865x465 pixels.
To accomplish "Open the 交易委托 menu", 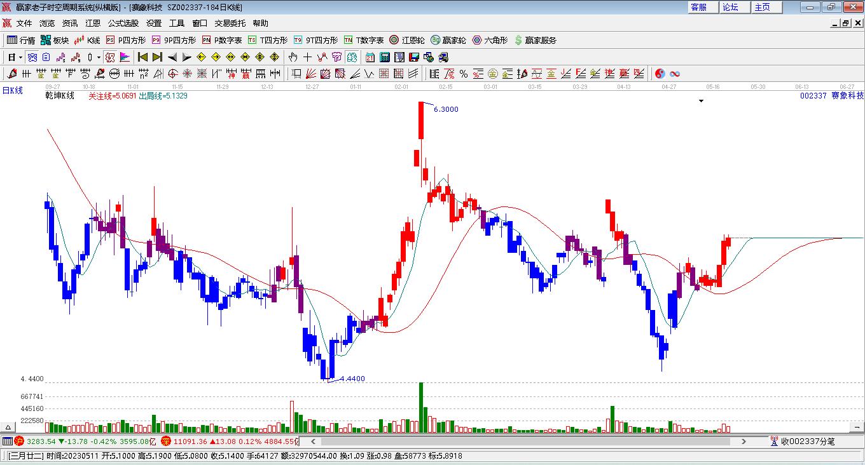I will click(230, 23).
